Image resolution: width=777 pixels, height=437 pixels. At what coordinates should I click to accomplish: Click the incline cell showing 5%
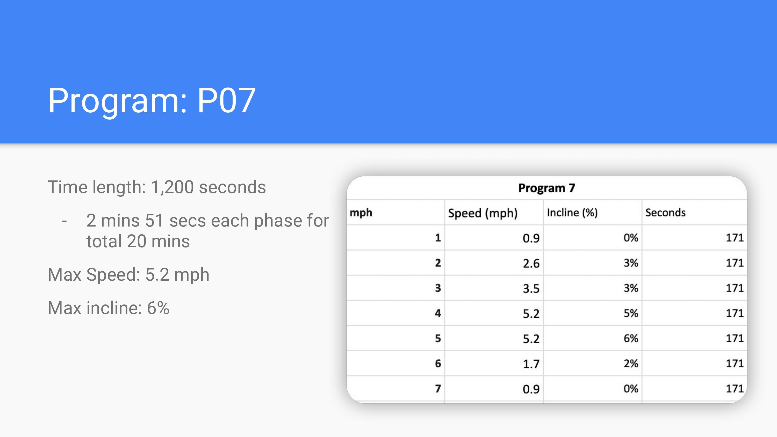click(x=631, y=313)
